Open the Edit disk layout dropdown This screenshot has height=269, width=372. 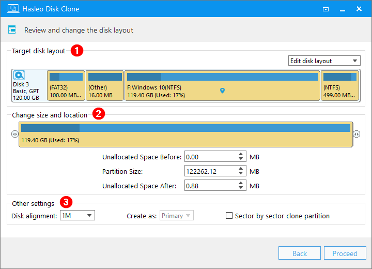[x=324, y=61]
